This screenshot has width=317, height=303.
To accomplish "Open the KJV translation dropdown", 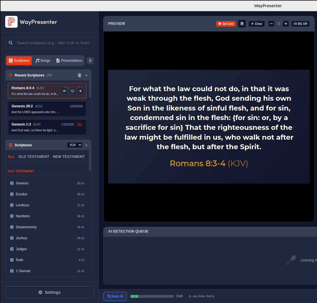I will [75, 145].
